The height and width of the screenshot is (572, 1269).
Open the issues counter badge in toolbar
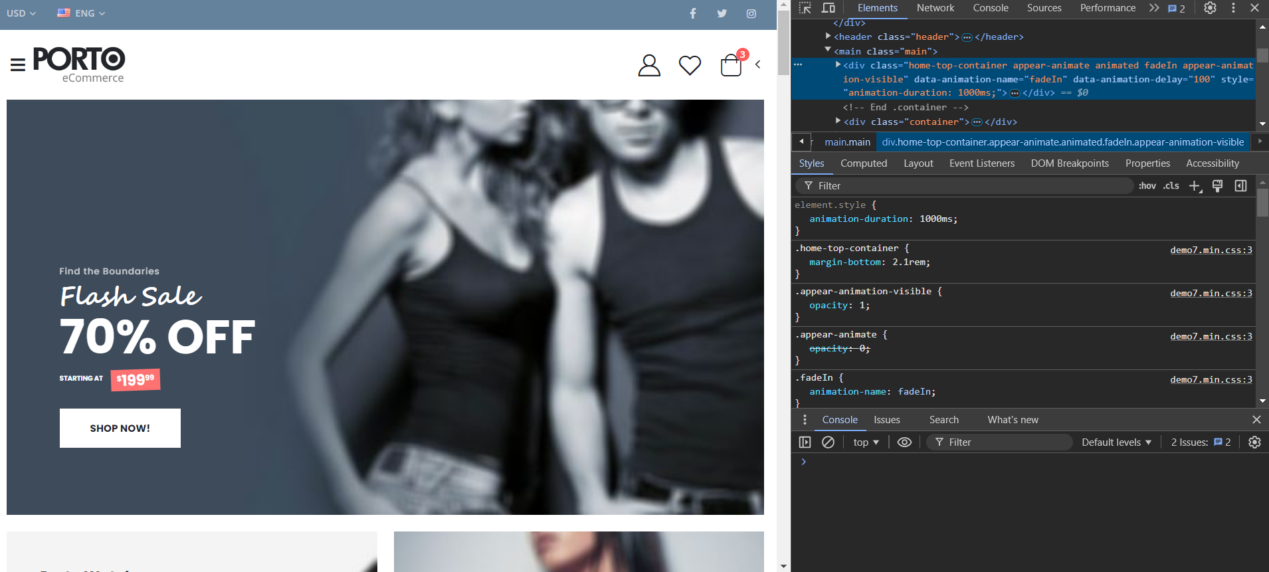tap(1177, 9)
